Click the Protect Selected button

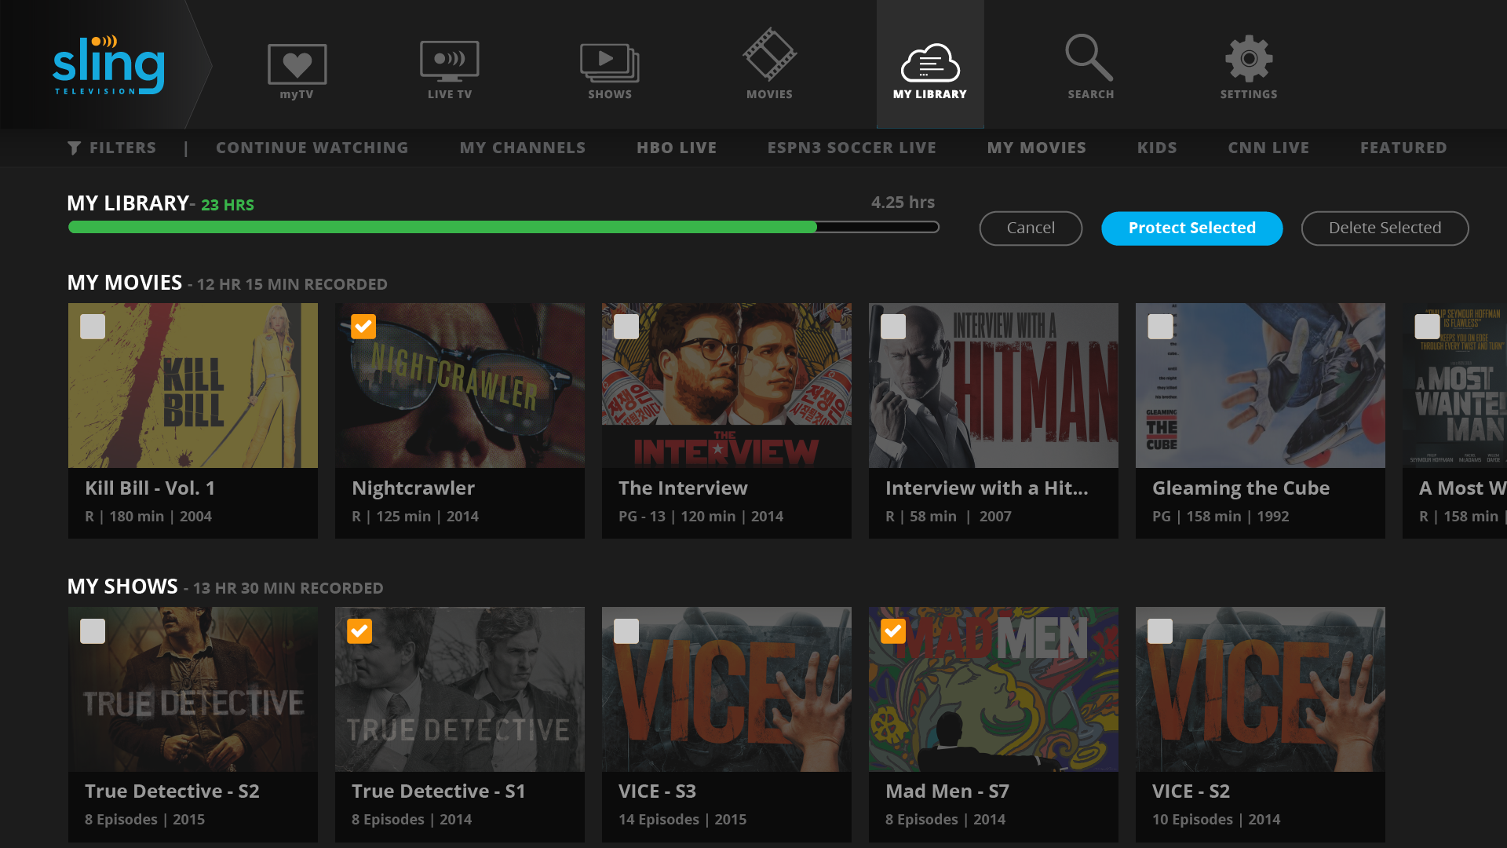(x=1191, y=228)
